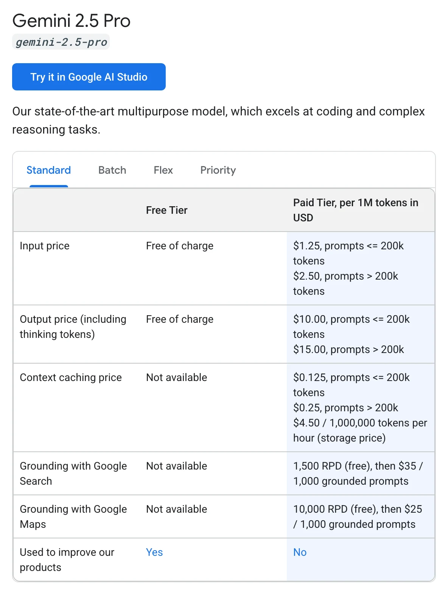Click Not available in Google Maps row
The image size is (448, 591).
pos(177,509)
